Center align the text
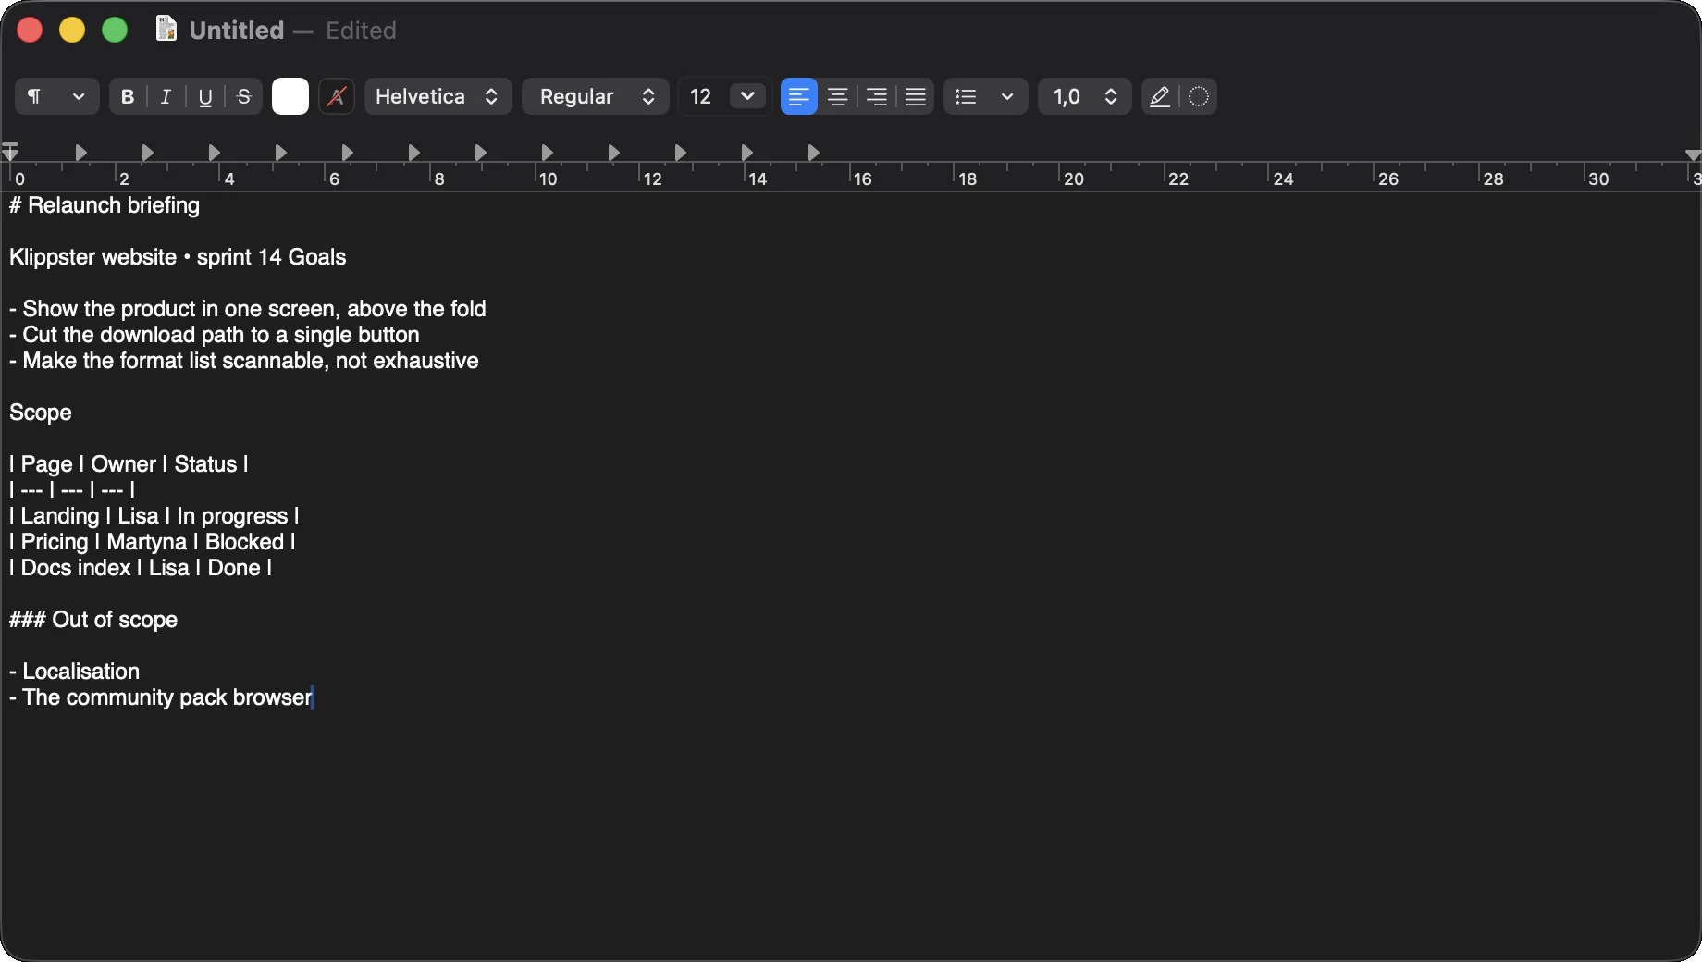The width and height of the screenshot is (1702, 962). coord(837,96)
